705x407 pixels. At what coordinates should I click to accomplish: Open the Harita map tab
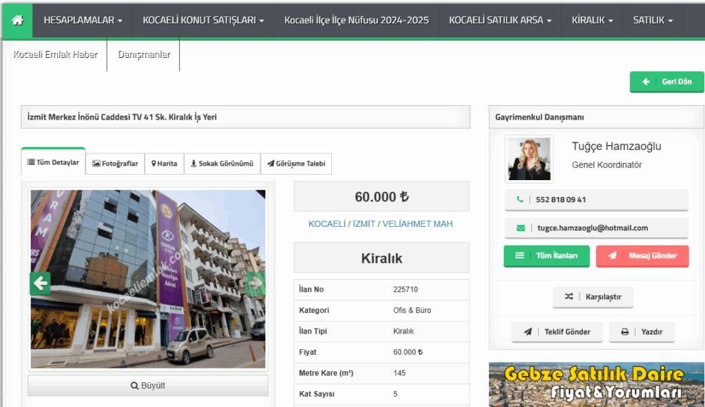[164, 164]
